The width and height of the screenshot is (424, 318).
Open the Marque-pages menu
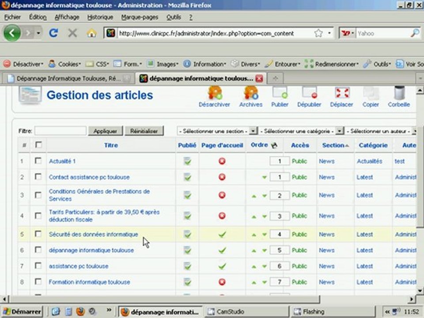click(x=140, y=17)
